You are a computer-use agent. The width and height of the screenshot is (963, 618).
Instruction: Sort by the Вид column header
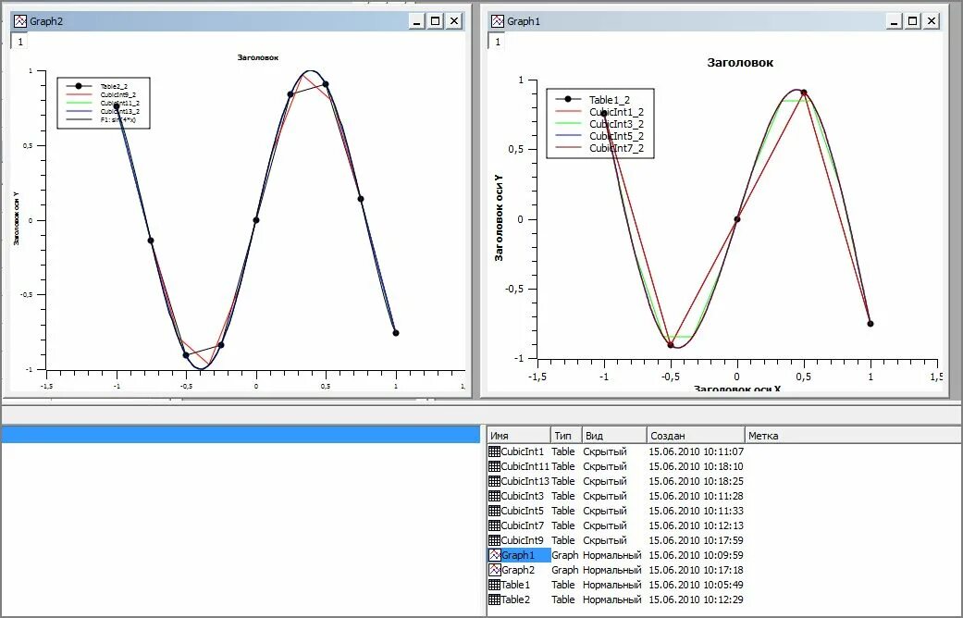(x=614, y=436)
